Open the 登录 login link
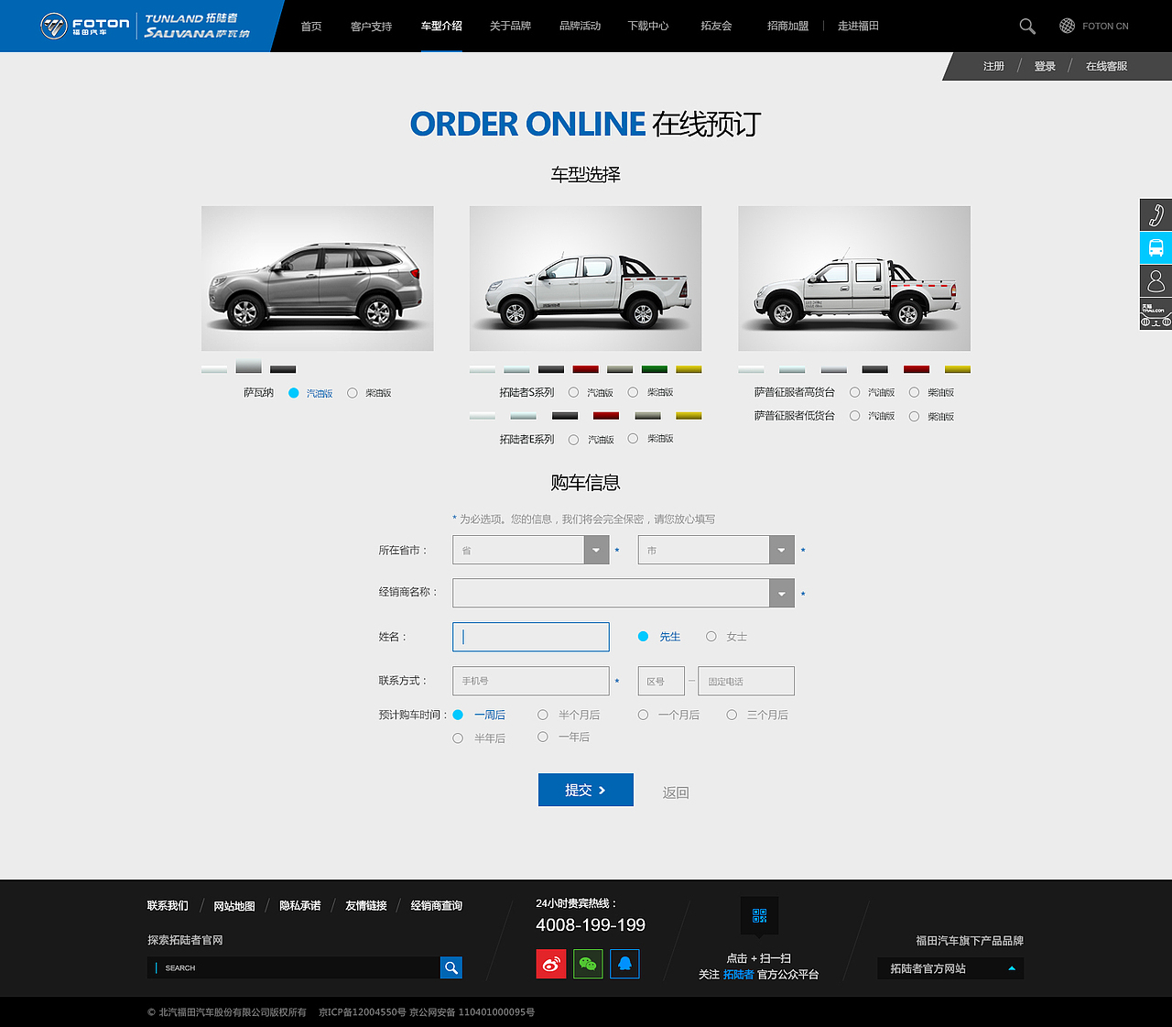The width and height of the screenshot is (1172, 1027). click(x=1045, y=66)
